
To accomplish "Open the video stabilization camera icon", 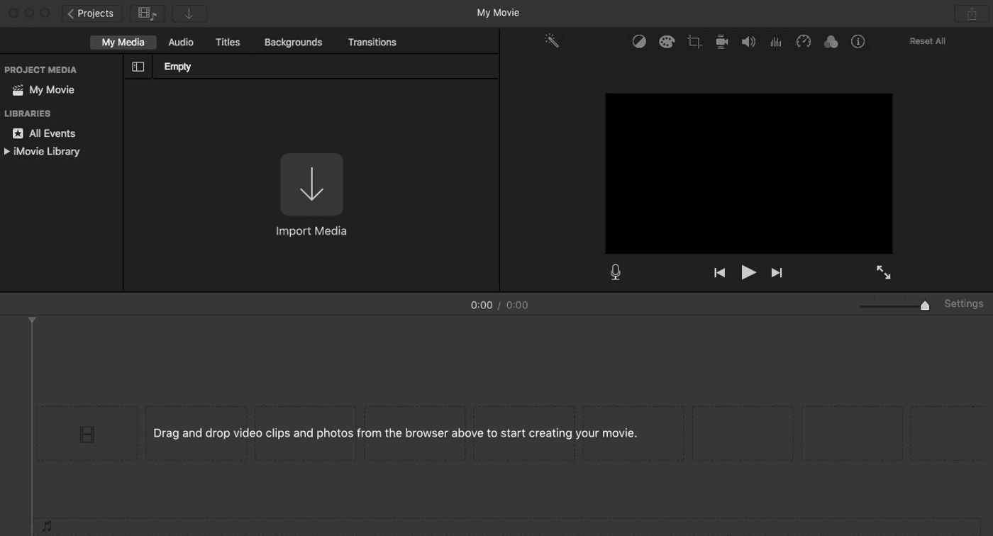I will pos(721,42).
